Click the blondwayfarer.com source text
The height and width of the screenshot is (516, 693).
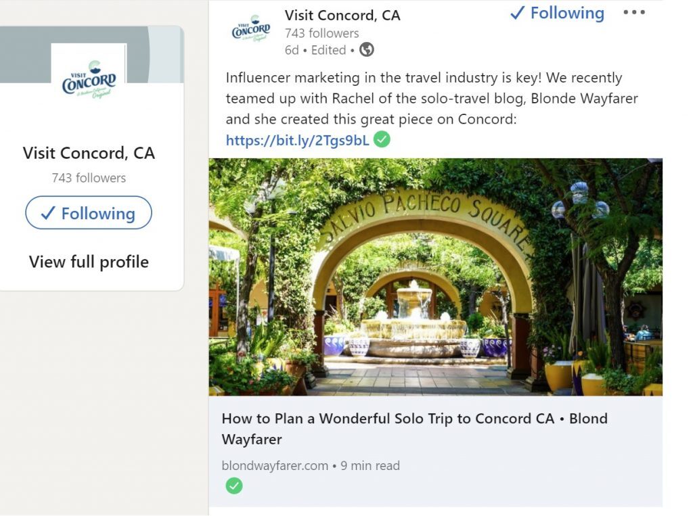pos(275,466)
